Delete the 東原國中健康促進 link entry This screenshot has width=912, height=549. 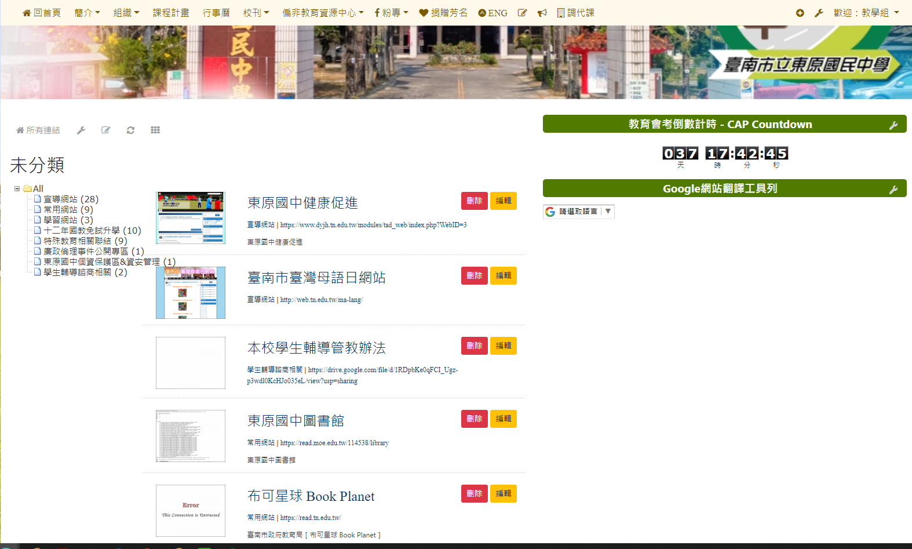[474, 201]
